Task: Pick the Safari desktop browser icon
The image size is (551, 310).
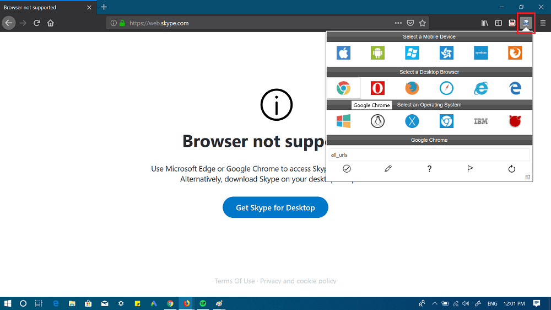Action: (x=446, y=88)
